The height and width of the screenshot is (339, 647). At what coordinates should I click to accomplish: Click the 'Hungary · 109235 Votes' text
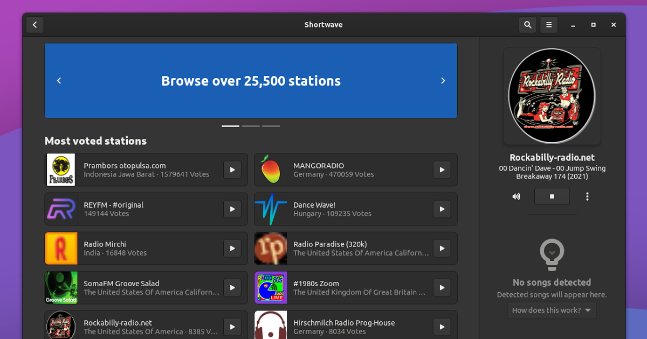click(x=332, y=214)
